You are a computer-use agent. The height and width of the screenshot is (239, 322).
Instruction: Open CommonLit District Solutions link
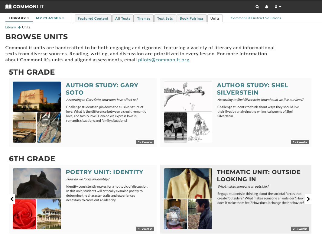click(x=256, y=18)
